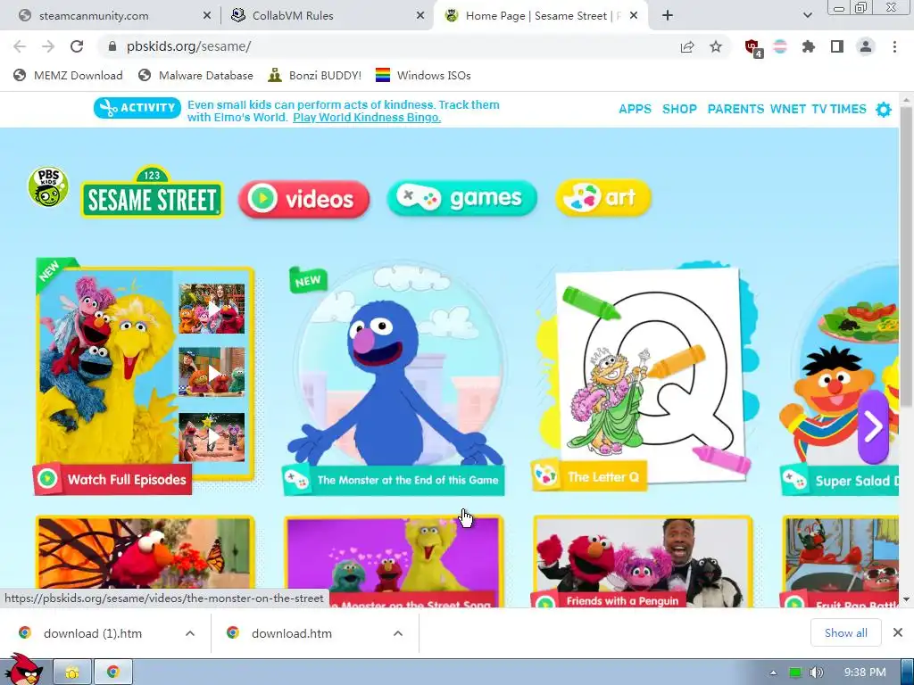Viewport: 914px width, 685px height.
Task: Open download (1).htm file
Action: [x=93, y=633]
